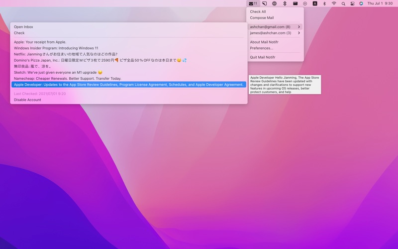Open Spotlight search magnifier icon

[343, 3]
